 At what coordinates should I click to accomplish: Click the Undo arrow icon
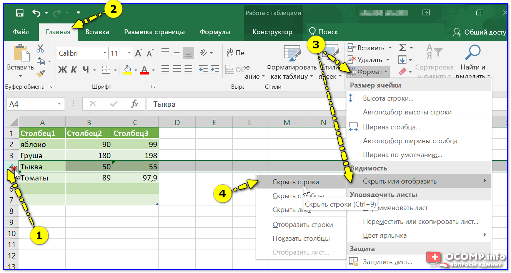pyautogui.click(x=37, y=13)
